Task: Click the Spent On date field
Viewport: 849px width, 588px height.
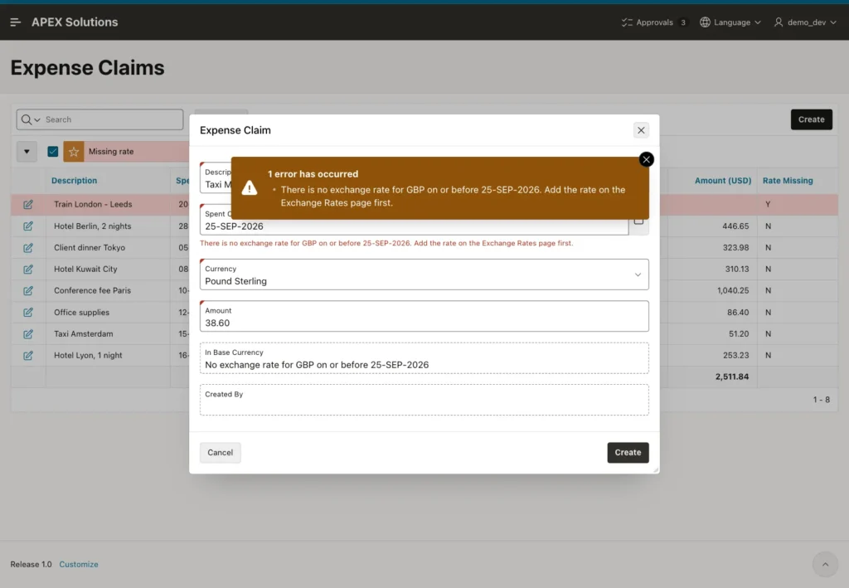Action: coord(415,226)
